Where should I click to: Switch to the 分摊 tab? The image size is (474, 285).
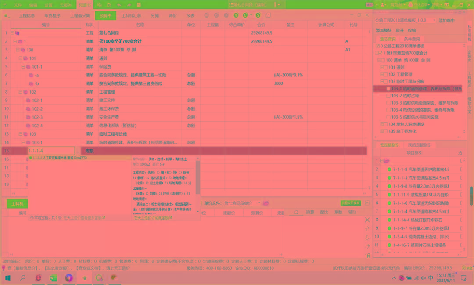click(x=155, y=15)
